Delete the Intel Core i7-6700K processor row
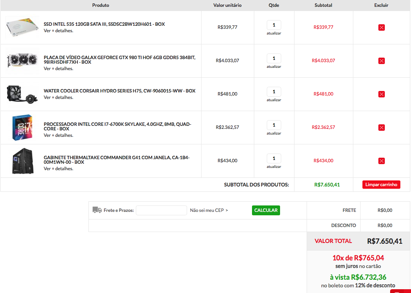This screenshot has height=293, width=411. (x=381, y=127)
